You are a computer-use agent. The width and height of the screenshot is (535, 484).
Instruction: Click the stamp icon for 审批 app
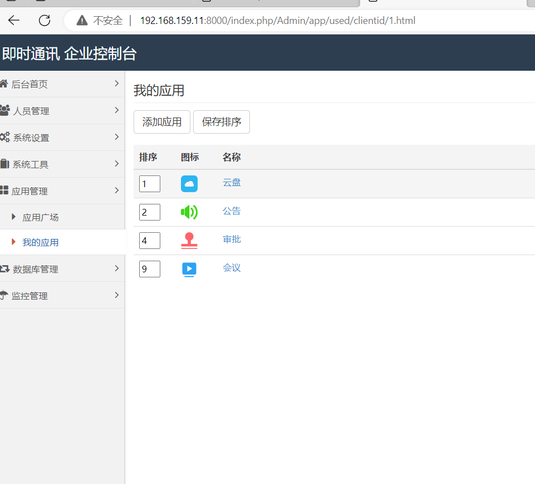coord(189,239)
